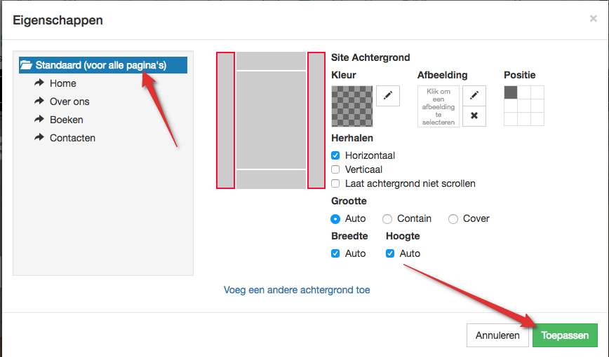Toggle the Hoogte Auto checkbox
The height and width of the screenshot is (357, 609).
point(390,253)
